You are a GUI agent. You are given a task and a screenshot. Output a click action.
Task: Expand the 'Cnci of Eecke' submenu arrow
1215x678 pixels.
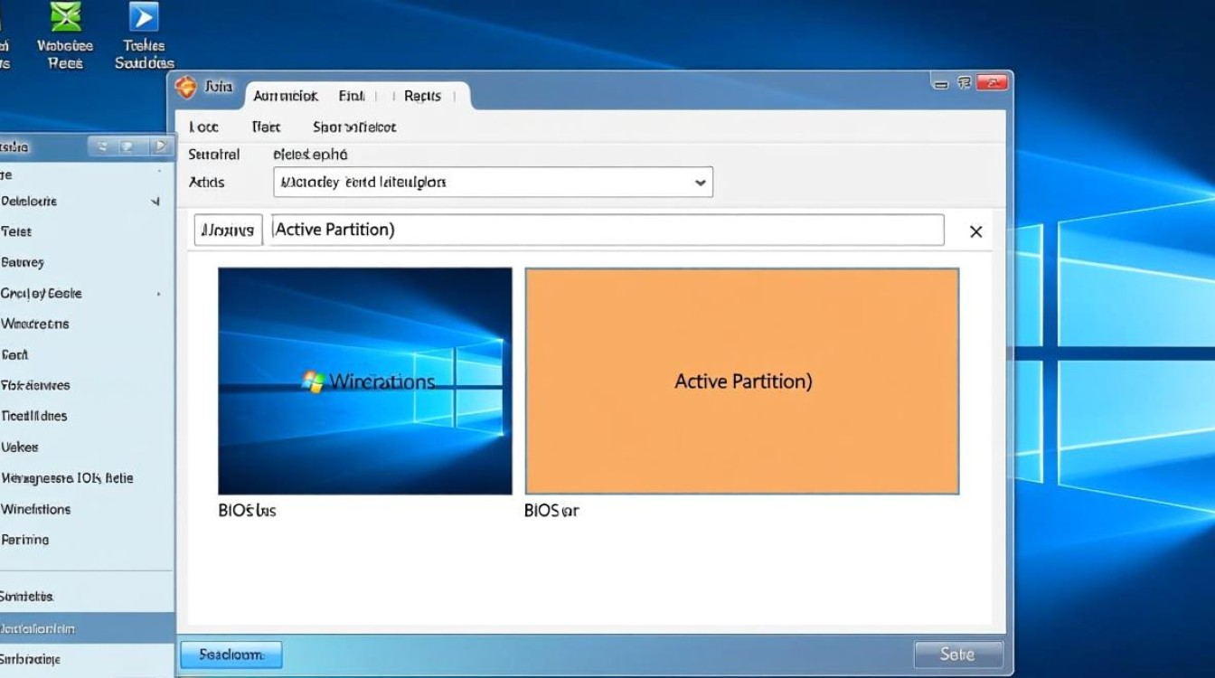159,294
